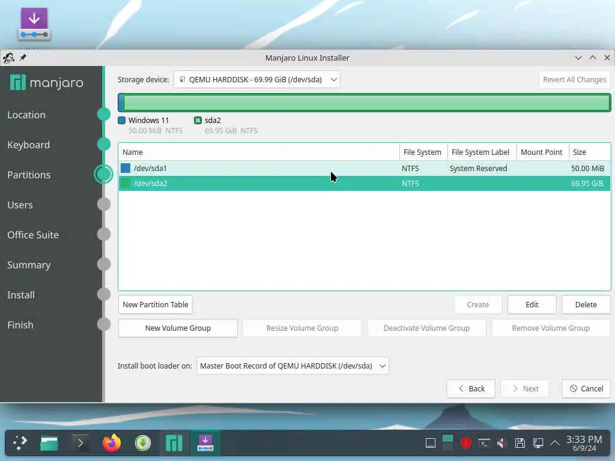This screenshot has width=615, height=461.
Task: Click Deactivate Volume Group button
Action: 426,328
